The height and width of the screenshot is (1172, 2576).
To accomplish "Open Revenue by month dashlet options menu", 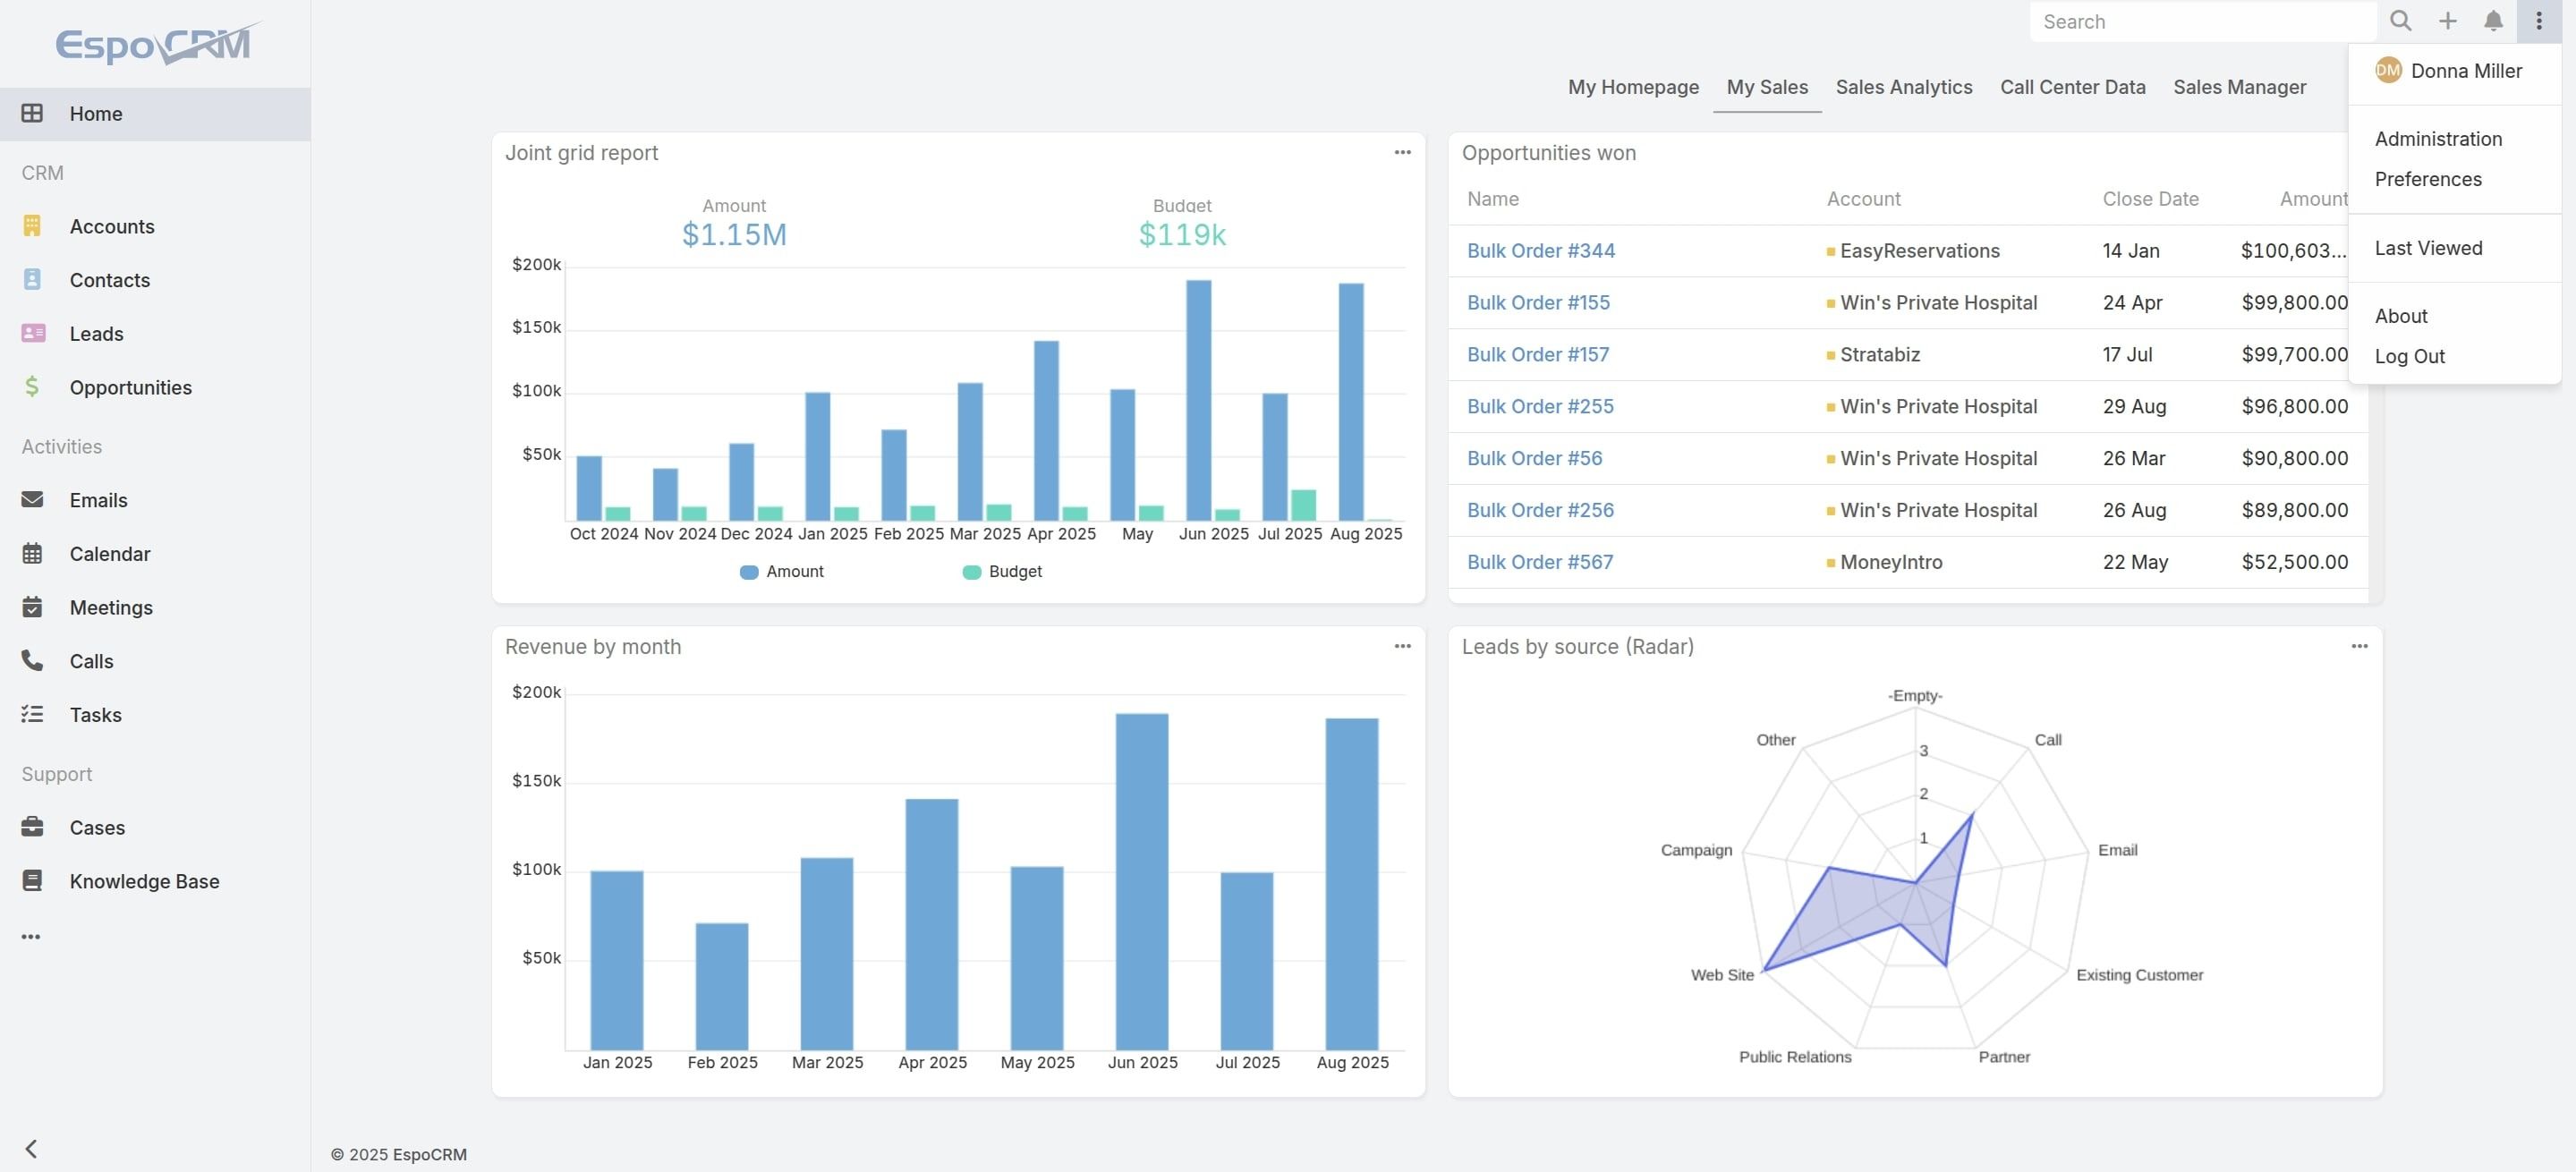I will (x=1402, y=646).
